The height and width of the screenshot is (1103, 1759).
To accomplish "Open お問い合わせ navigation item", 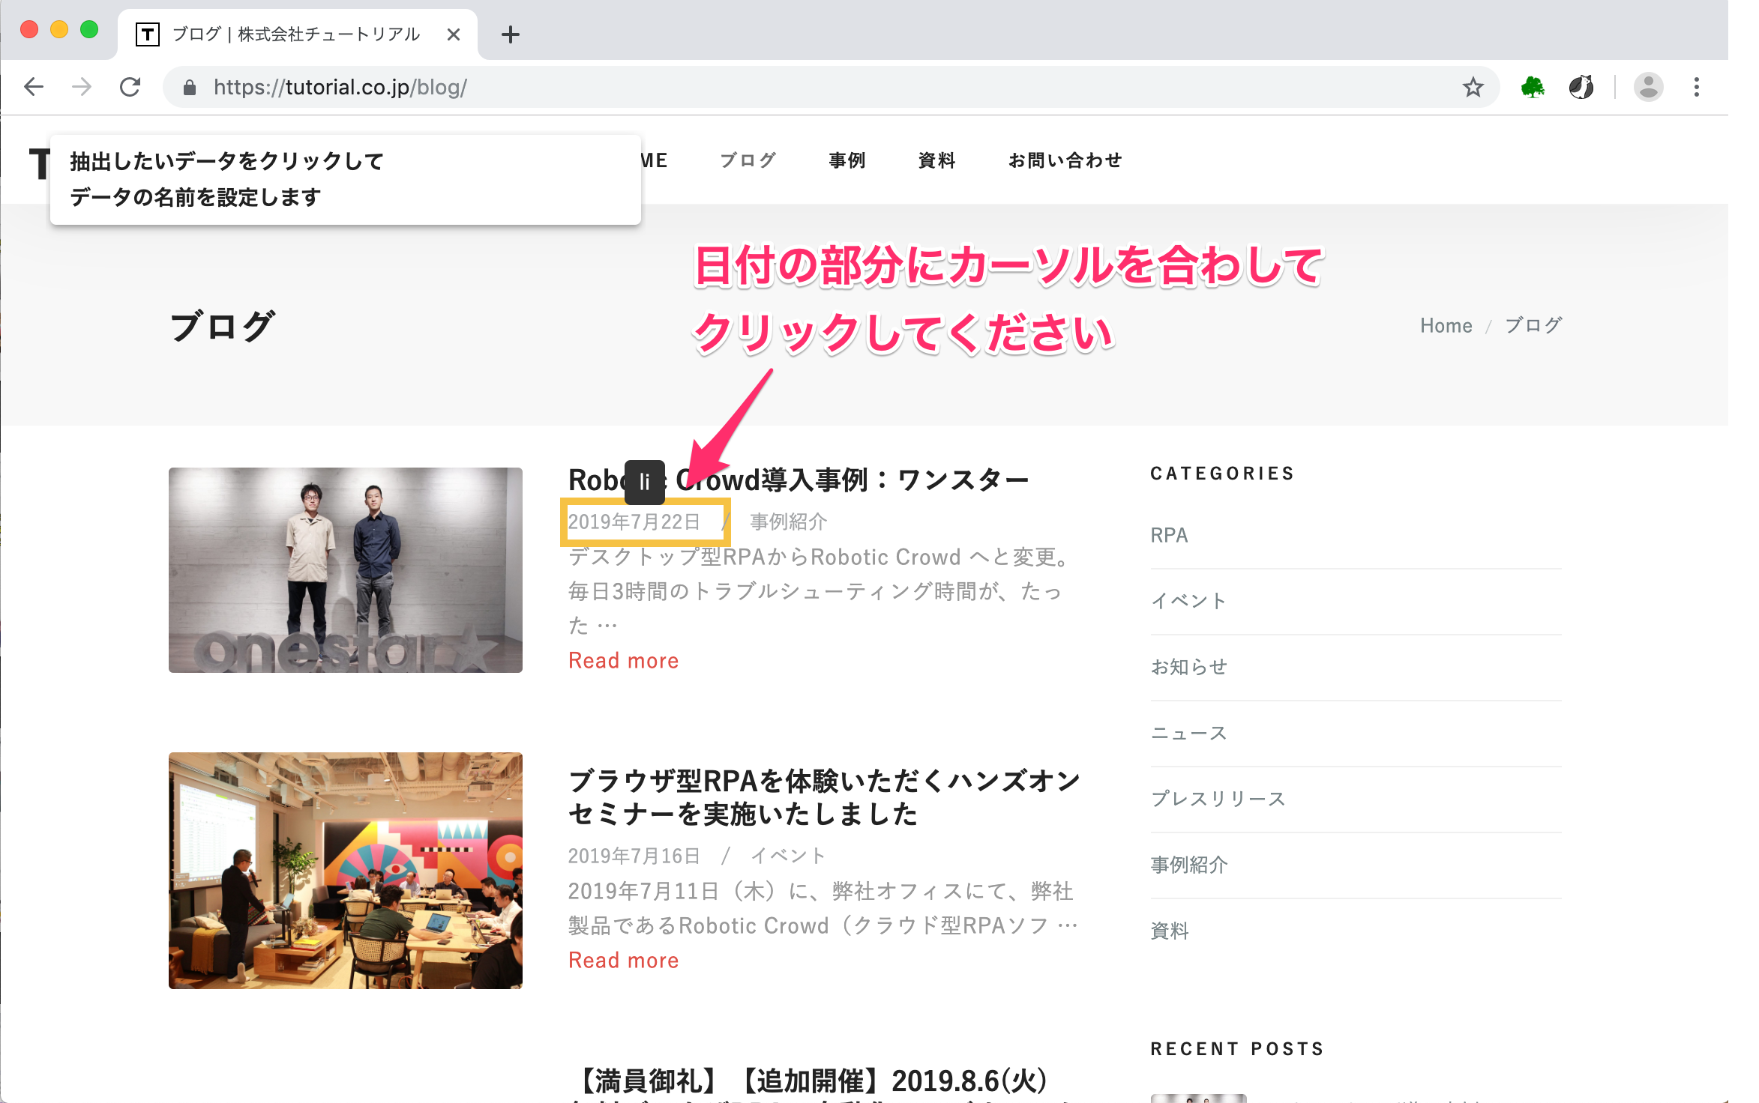I will [x=1065, y=160].
